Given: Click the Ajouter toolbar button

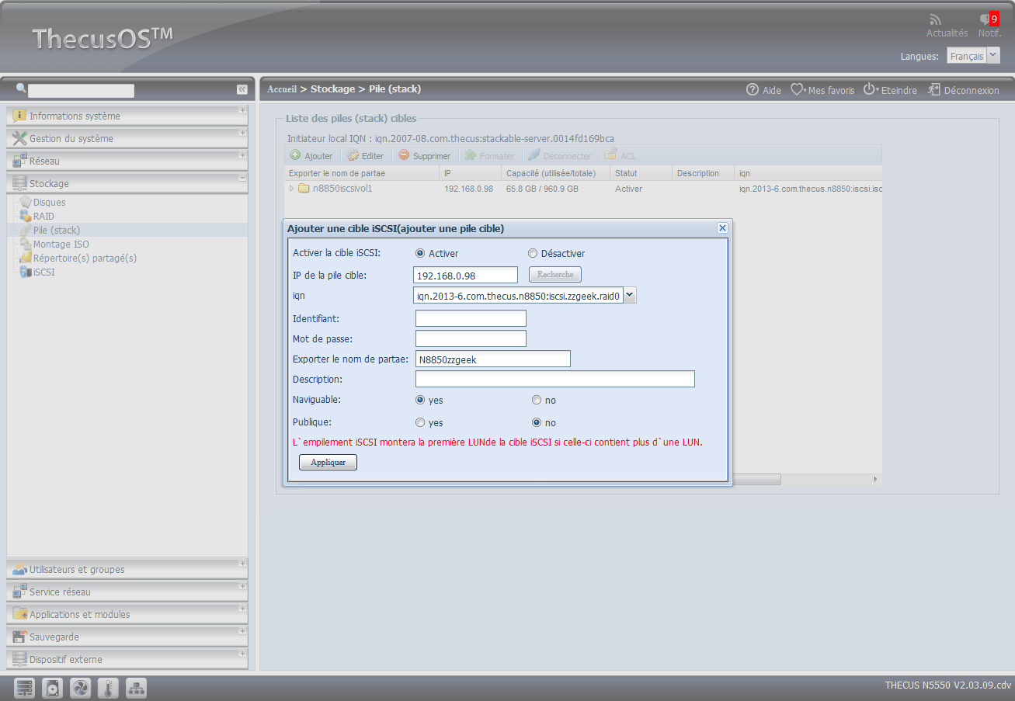Looking at the screenshot, I should [x=311, y=155].
